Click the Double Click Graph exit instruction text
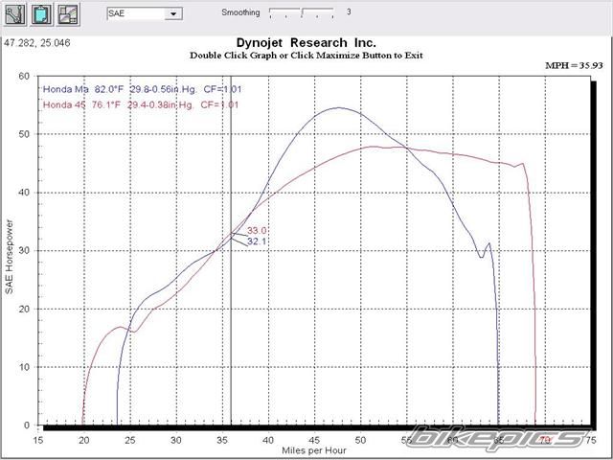This screenshot has height=460, width=613. [306, 56]
